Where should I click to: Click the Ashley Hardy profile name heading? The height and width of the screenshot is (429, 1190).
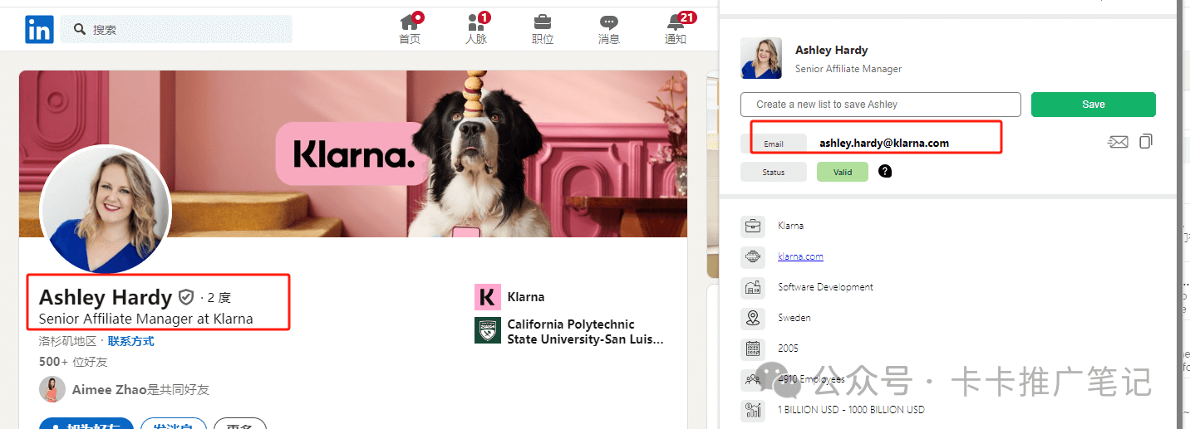(x=106, y=297)
